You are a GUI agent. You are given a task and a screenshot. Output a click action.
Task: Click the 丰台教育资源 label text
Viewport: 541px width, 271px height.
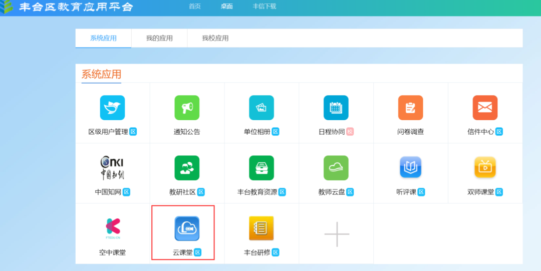click(x=257, y=192)
